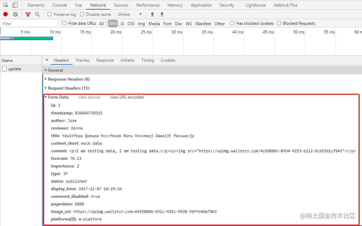
Task: Clear the network log
Action: (x=15, y=14)
